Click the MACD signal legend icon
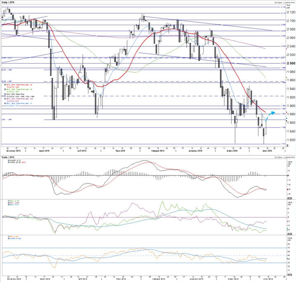This screenshot has height=282, width=296. pos(9,162)
